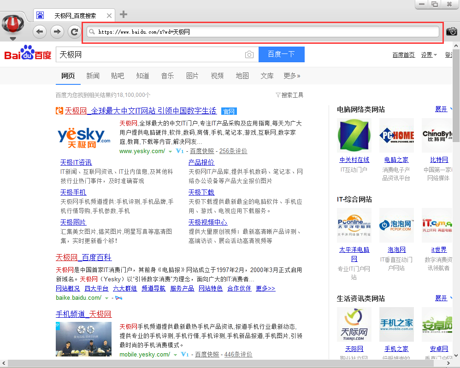Open 搜索工具 filter options

pos(289,95)
